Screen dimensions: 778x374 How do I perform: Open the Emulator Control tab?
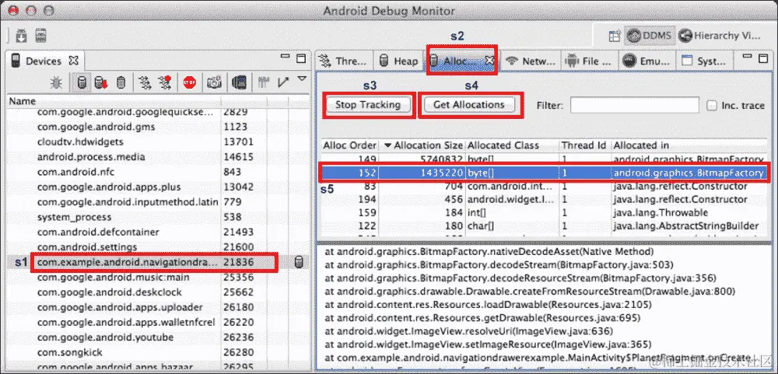pos(647,61)
